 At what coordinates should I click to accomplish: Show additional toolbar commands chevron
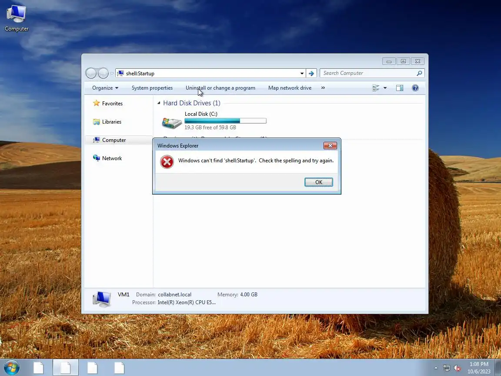coord(323,88)
